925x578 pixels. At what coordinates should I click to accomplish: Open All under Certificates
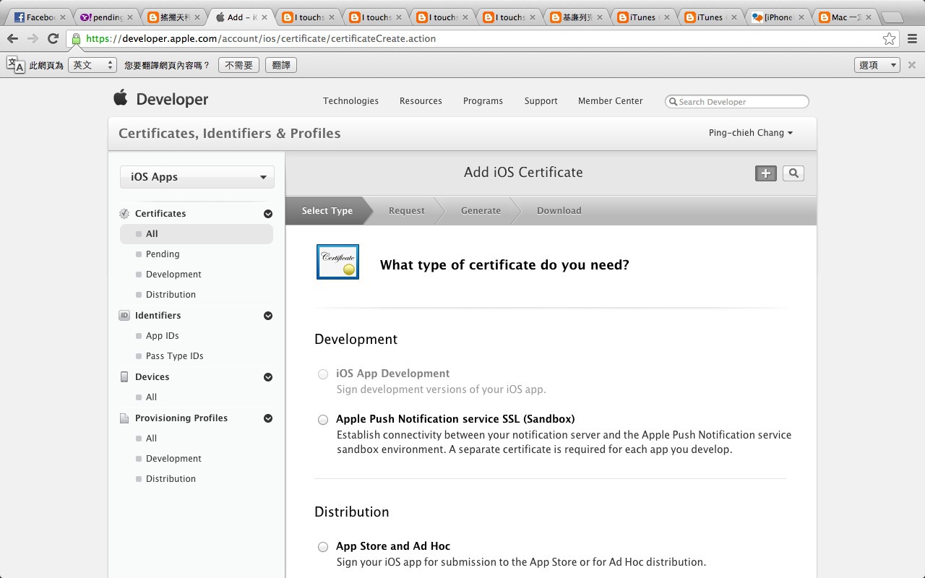(x=197, y=234)
